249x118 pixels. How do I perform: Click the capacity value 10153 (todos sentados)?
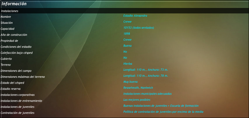[x=139, y=28]
